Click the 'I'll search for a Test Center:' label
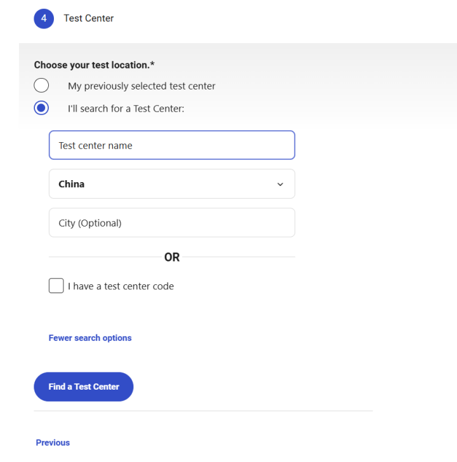The width and height of the screenshot is (457, 462). 126,109
